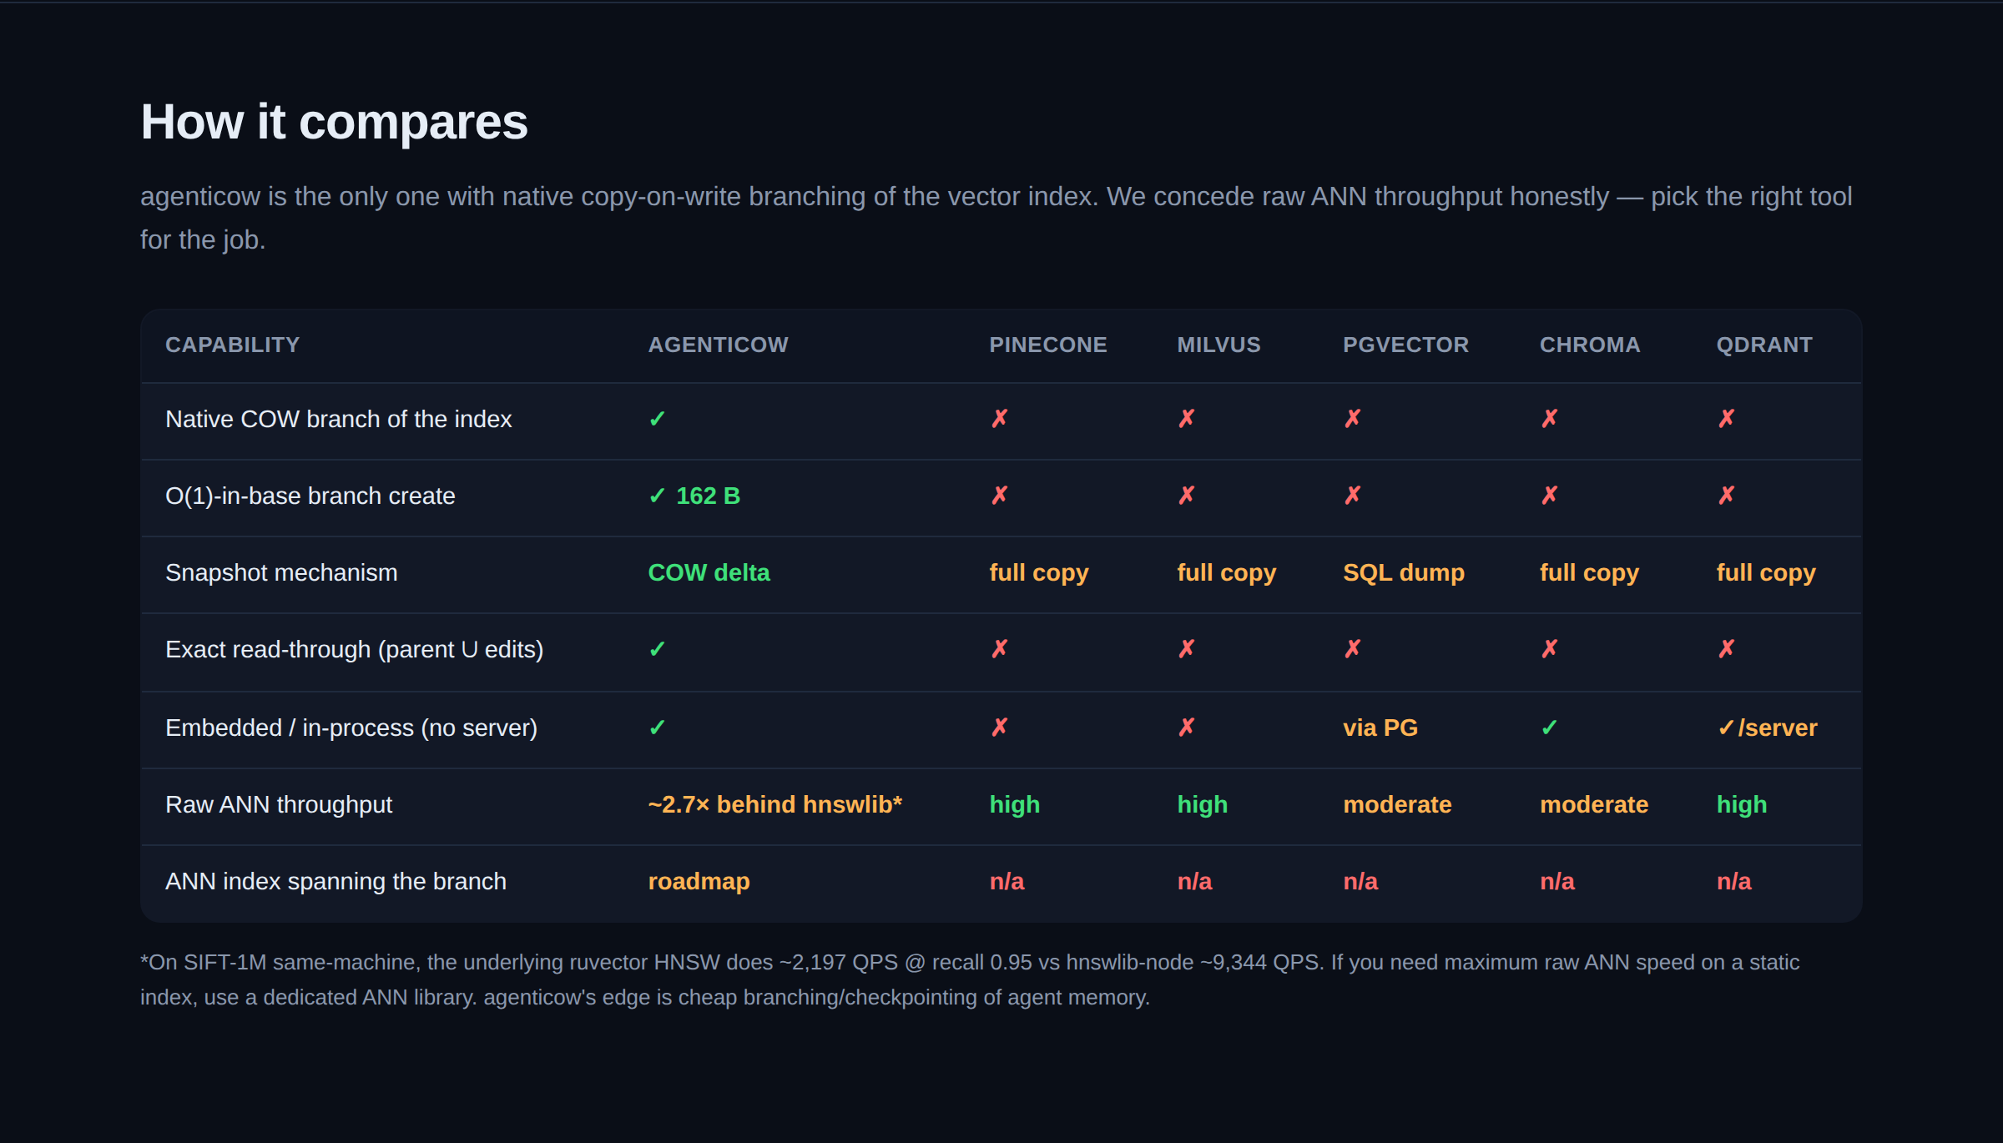Click the 'Snapshot mechanism' row label

[281, 572]
